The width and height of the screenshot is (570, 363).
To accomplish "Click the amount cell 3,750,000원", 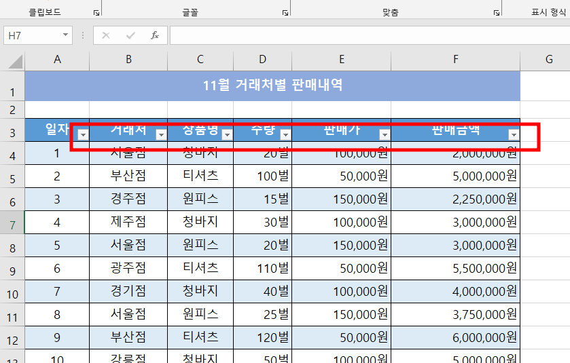I will pyautogui.click(x=455, y=314).
